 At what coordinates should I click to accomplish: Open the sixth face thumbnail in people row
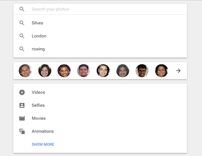(x=122, y=71)
